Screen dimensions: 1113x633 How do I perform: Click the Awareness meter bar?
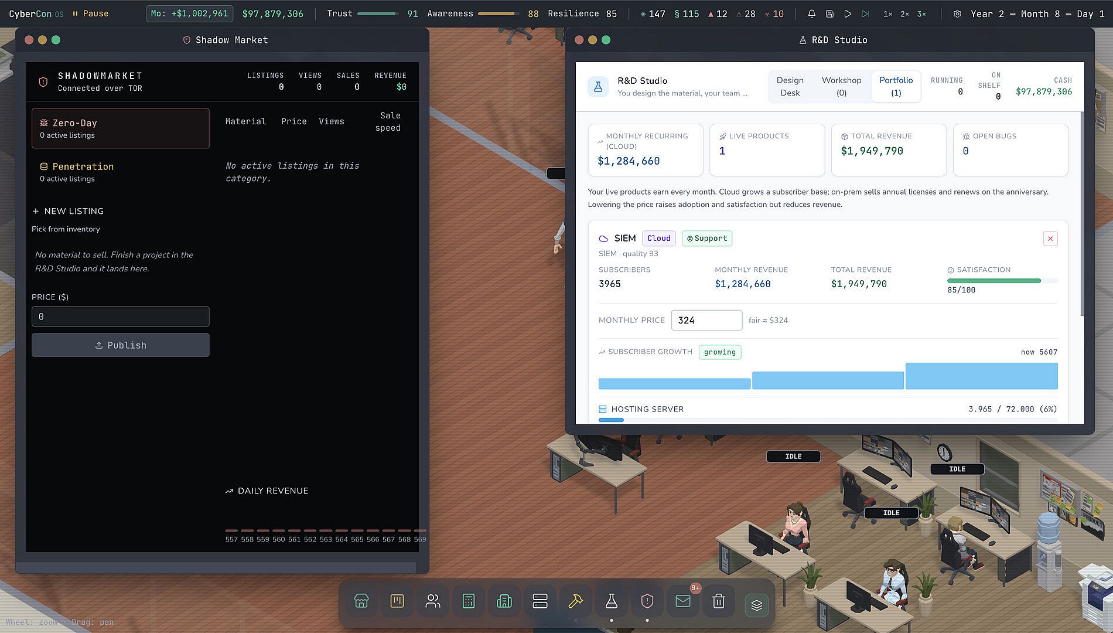[x=499, y=13]
